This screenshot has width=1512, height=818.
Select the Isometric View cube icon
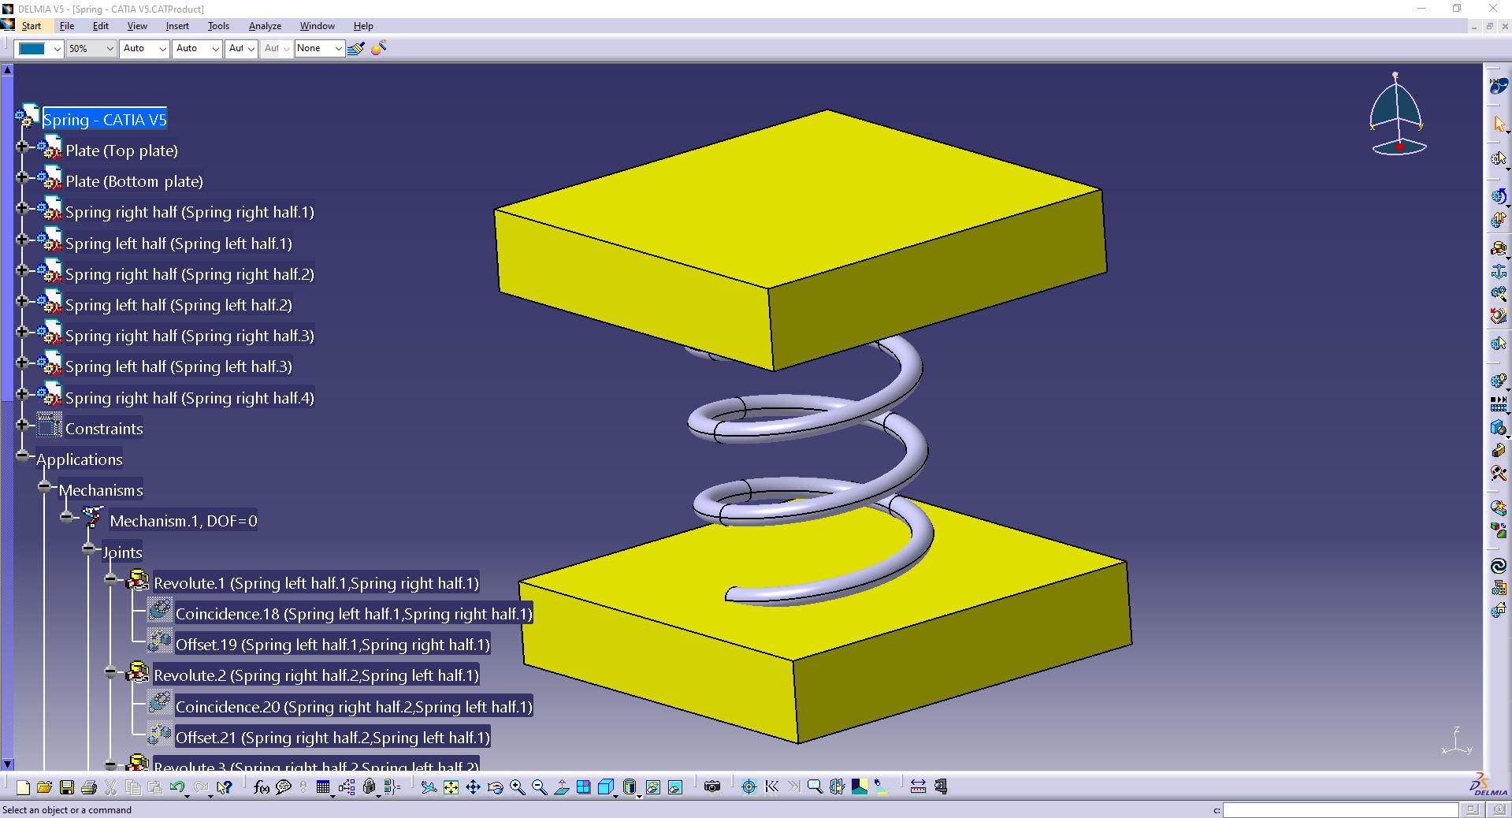pos(605,786)
